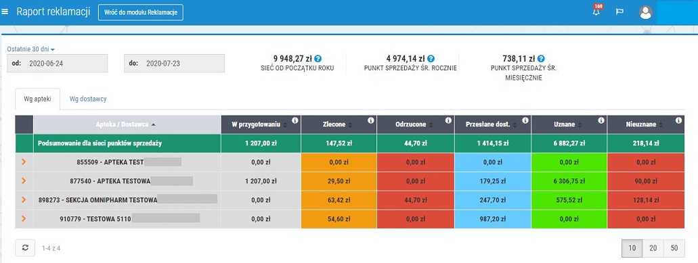Click Odrzucone cell 44,70 zł in OMNIPHARM row

click(415, 200)
